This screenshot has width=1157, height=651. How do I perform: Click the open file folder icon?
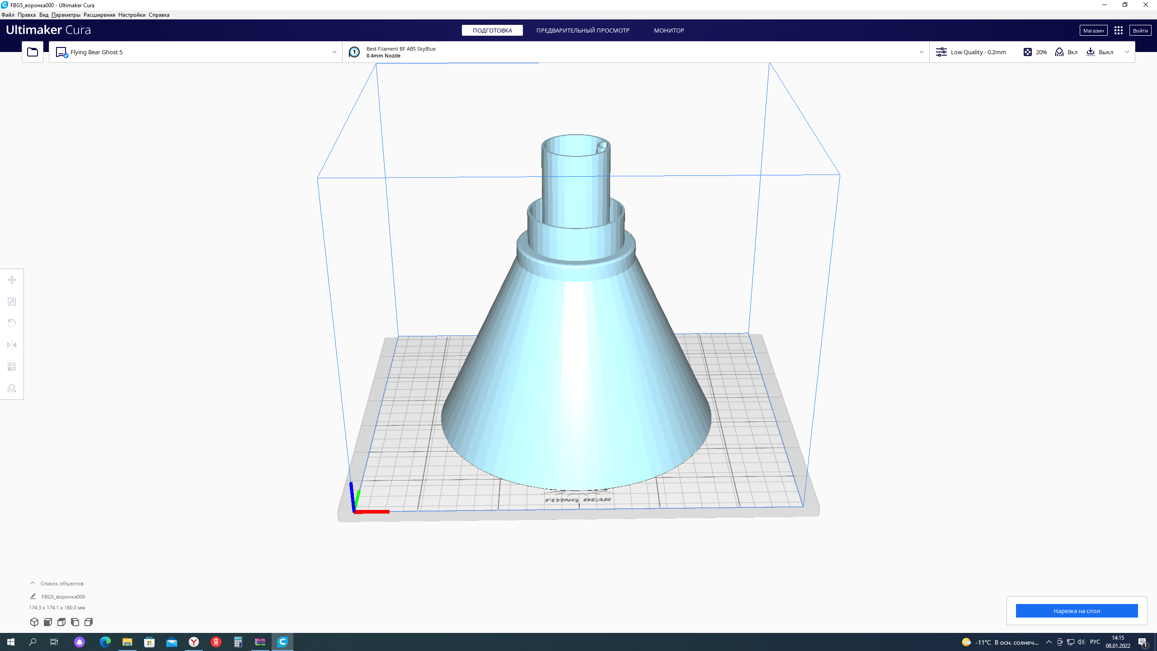(x=33, y=52)
